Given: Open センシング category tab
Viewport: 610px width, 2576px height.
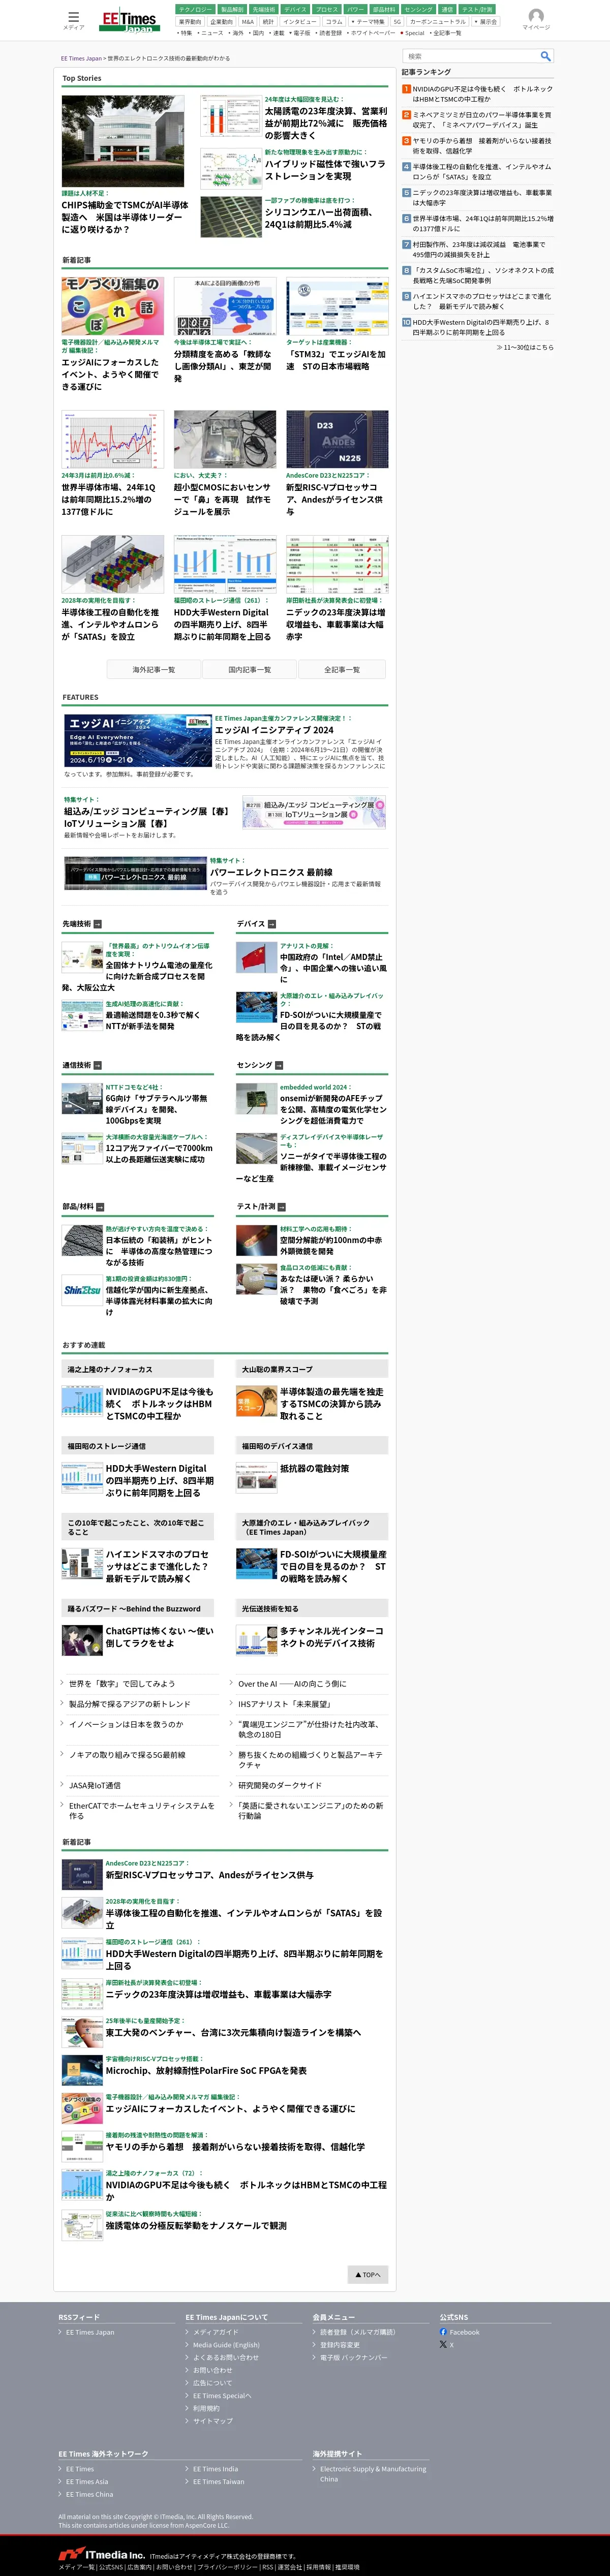Looking at the screenshot, I should [418, 9].
